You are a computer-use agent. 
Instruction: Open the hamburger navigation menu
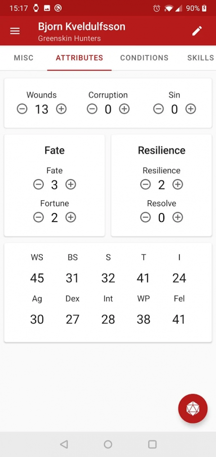15,31
